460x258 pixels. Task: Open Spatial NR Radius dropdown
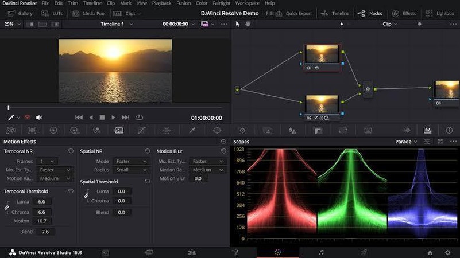131,170
